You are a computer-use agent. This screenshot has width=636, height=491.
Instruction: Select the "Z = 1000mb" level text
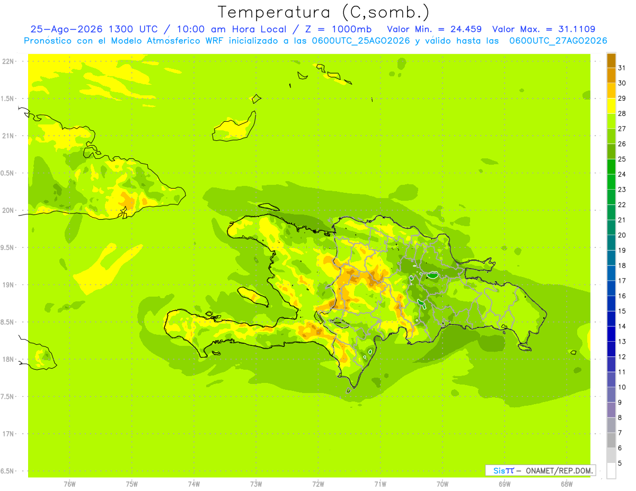pos(338,29)
